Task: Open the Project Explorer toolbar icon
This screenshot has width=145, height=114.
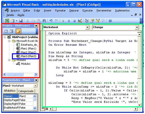Action: click(x=87, y=21)
